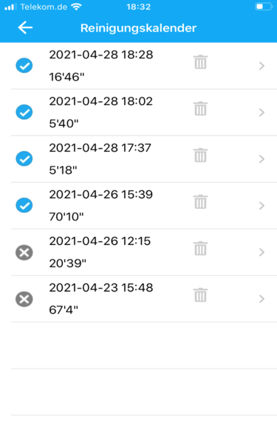Tap grey X status of 67'4" entry
This screenshot has height=444, width=277.
(x=24, y=299)
